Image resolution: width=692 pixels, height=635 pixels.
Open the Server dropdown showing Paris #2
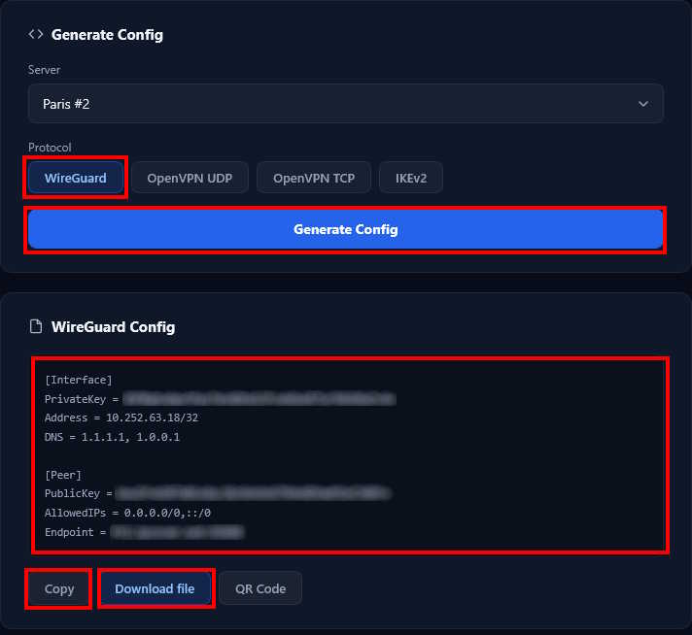[x=346, y=104]
